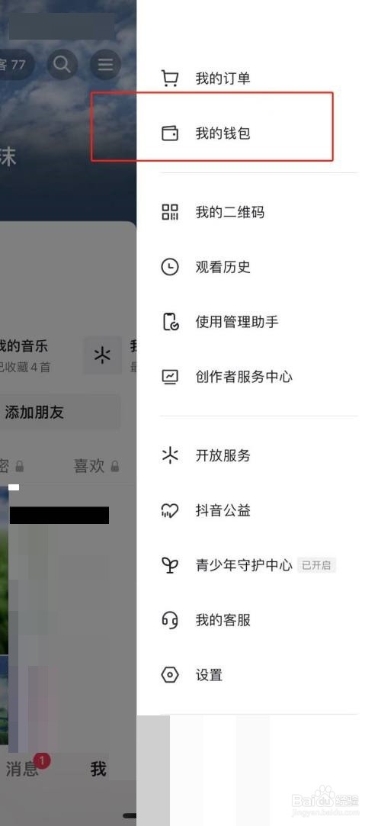The height and width of the screenshot is (826, 381).
Task: Tap the headset customer service icon
Action: pos(169,620)
